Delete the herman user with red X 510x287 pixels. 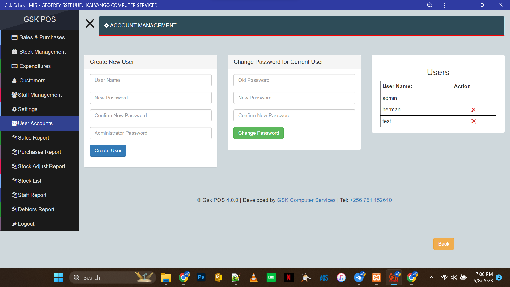click(x=473, y=110)
